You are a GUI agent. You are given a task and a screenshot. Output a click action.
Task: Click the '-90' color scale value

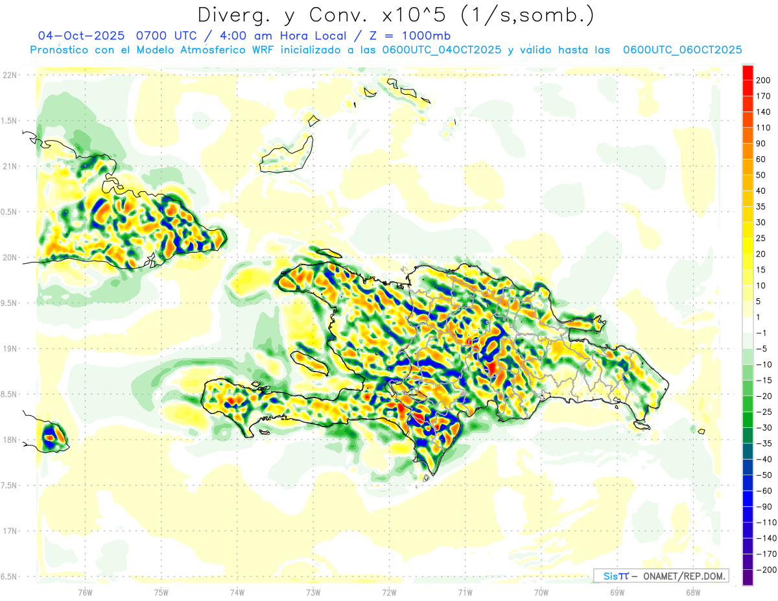pos(763,507)
